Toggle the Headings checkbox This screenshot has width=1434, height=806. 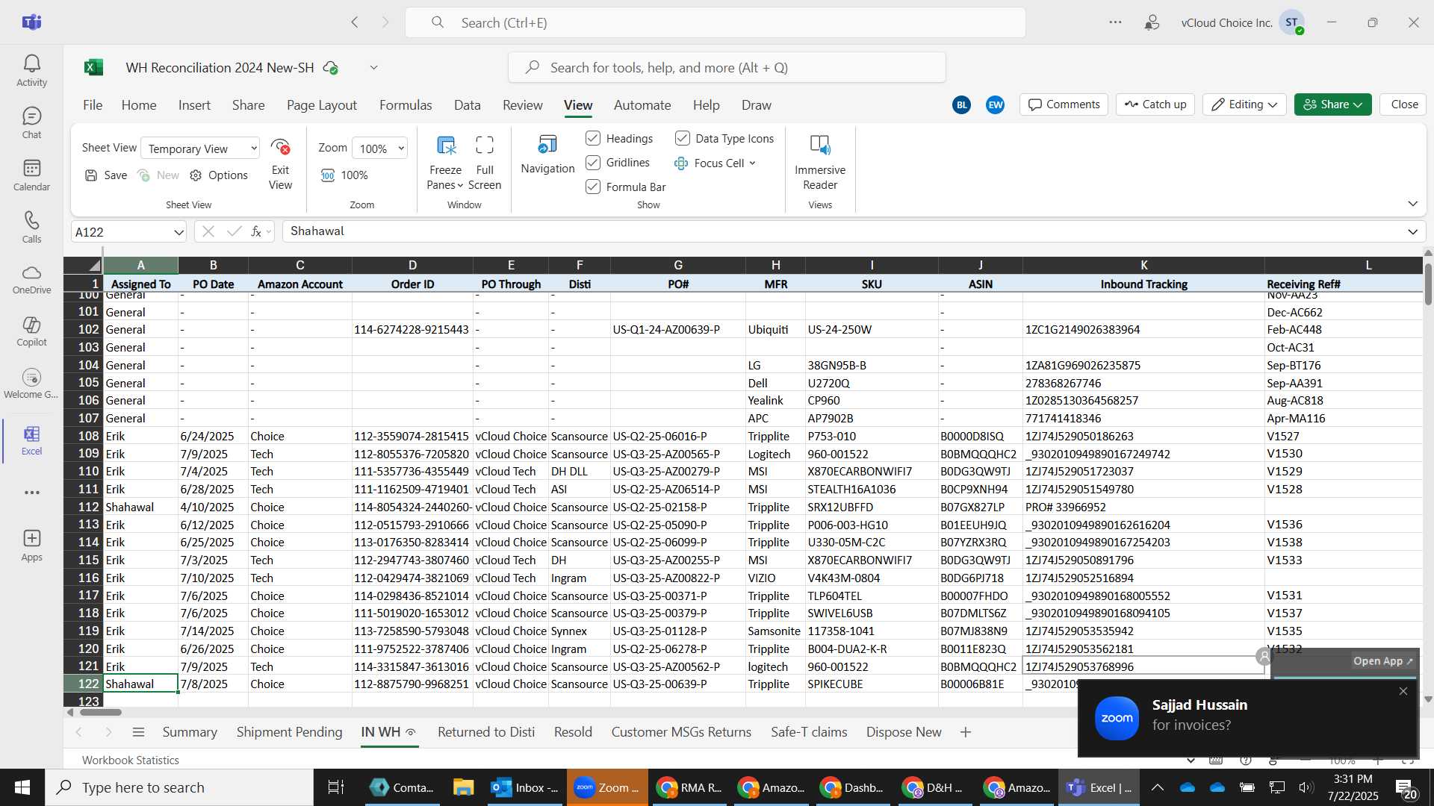(x=593, y=138)
